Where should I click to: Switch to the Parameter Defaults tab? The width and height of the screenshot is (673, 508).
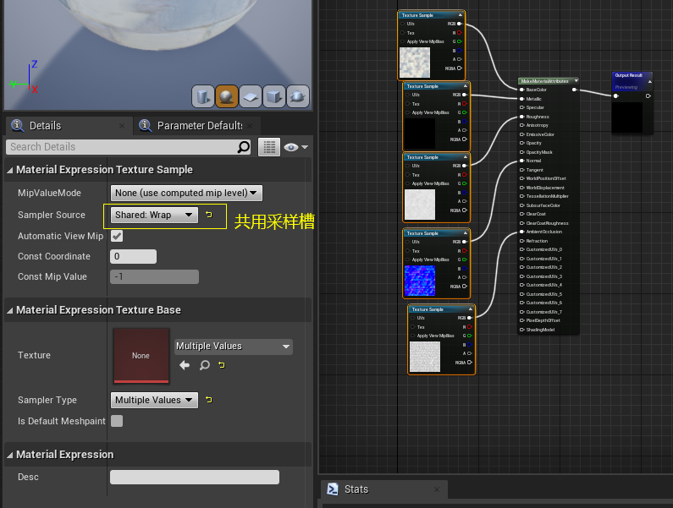(x=196, y=126)
